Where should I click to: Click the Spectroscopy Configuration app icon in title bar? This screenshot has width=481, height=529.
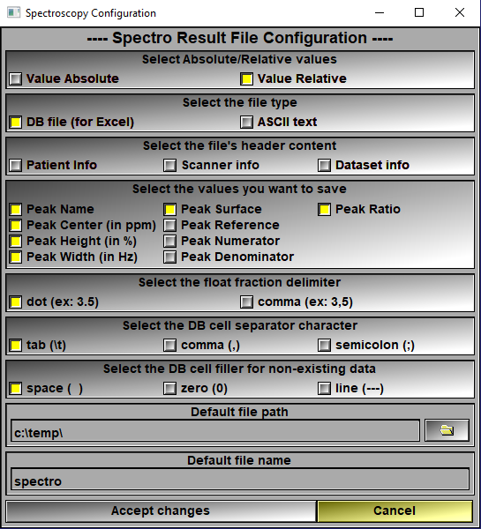13,13
